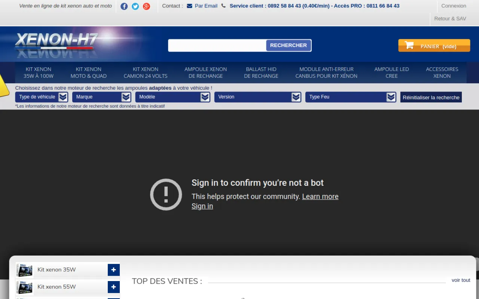The height and width of the screenshot is (299, 479).
Task: Open the Google Plus social icon
Action: tap(147, 6)
